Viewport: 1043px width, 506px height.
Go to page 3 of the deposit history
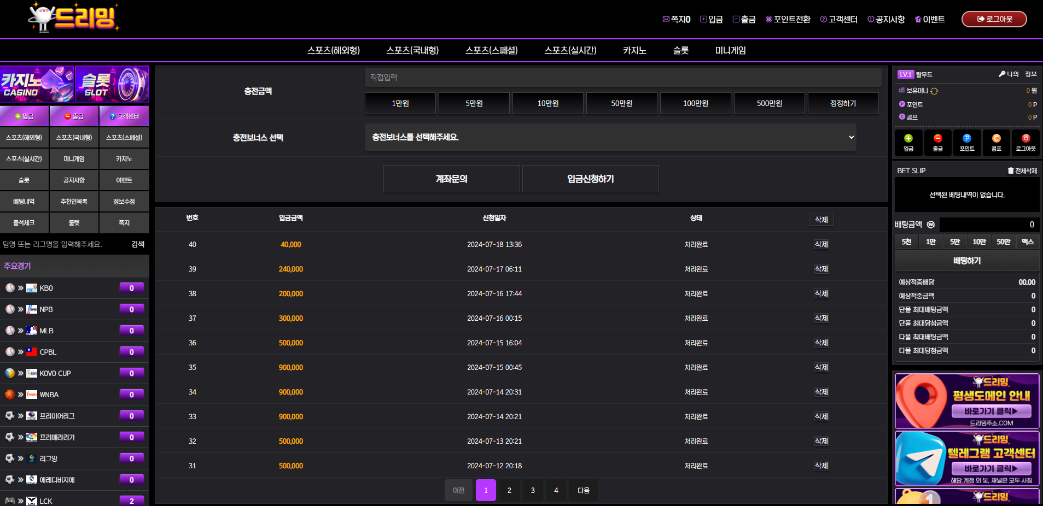[533, 490]
